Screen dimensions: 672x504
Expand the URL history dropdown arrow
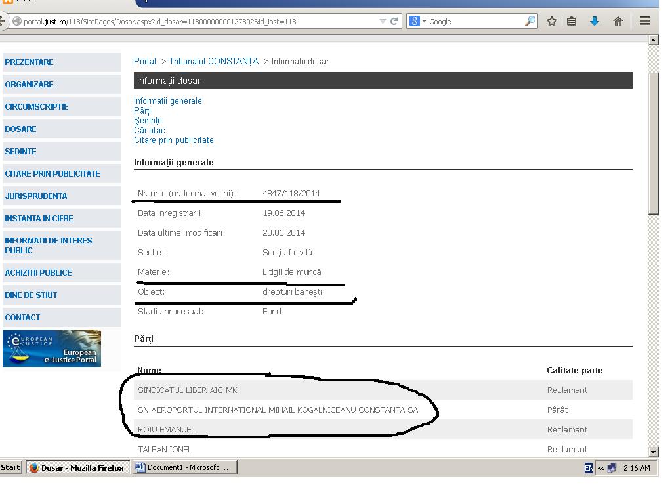tap(383, 22)
